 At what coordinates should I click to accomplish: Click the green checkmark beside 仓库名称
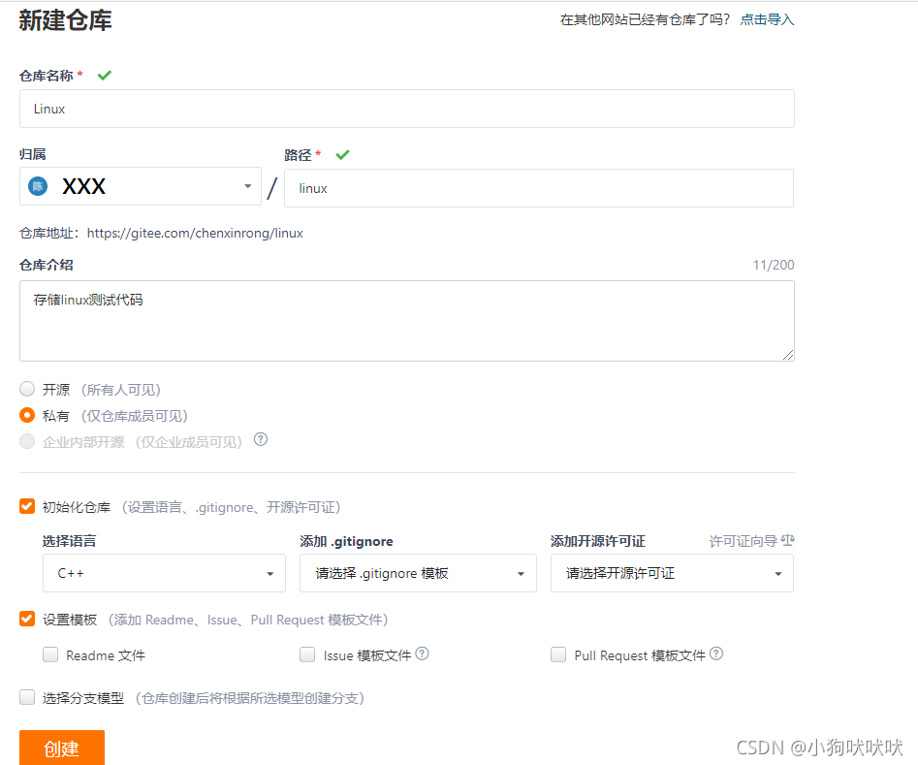click(105, 75)
